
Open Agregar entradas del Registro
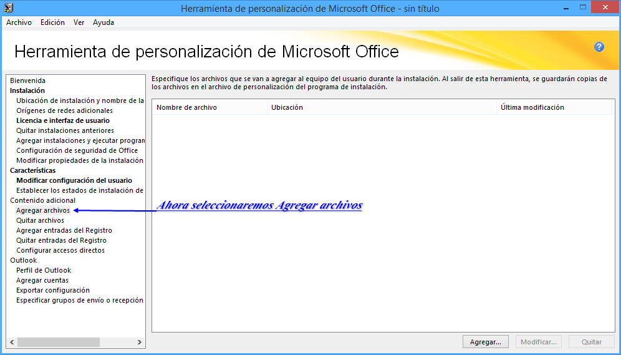click(x=64, y=230)
